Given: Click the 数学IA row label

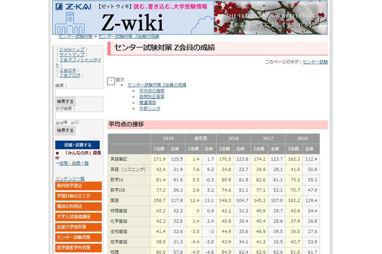Looking at the screenshot, I should 117,180.
